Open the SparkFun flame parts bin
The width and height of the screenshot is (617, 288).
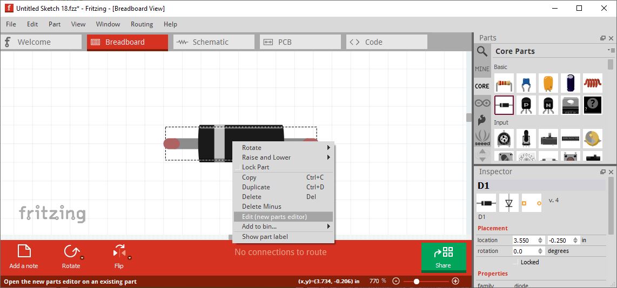[x=482, y=120]
